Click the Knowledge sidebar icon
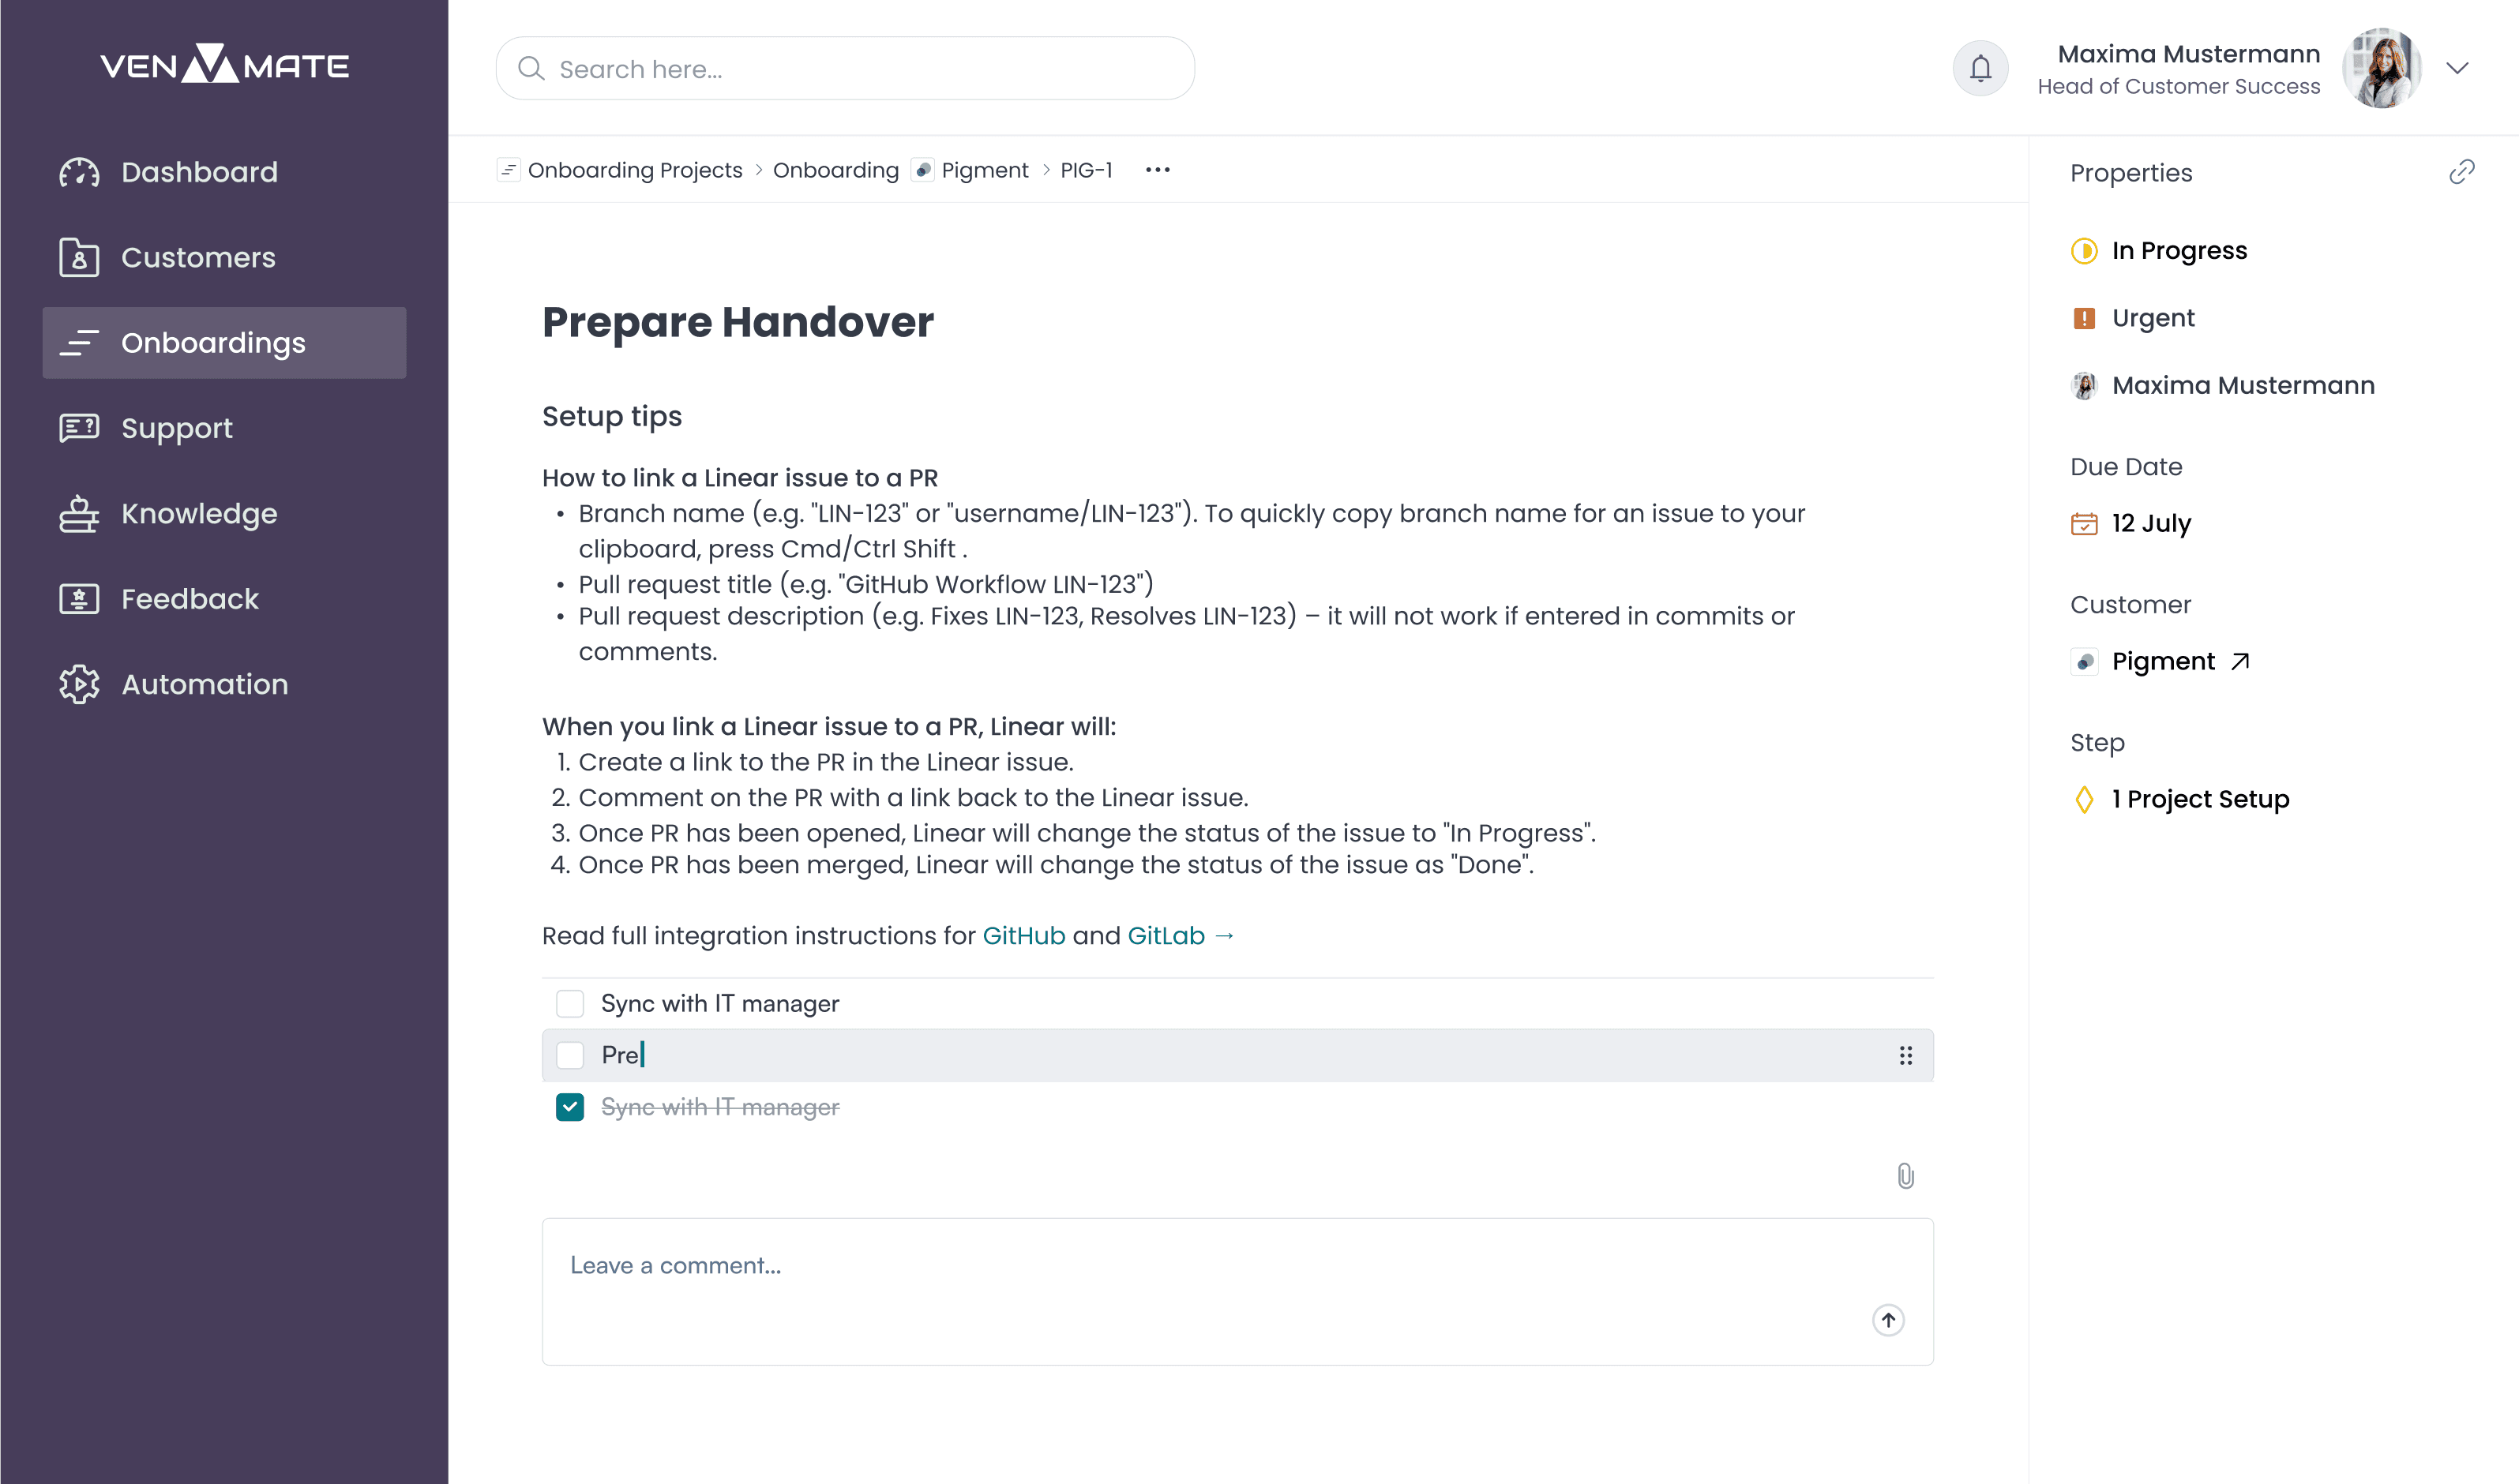 point(74,514)
